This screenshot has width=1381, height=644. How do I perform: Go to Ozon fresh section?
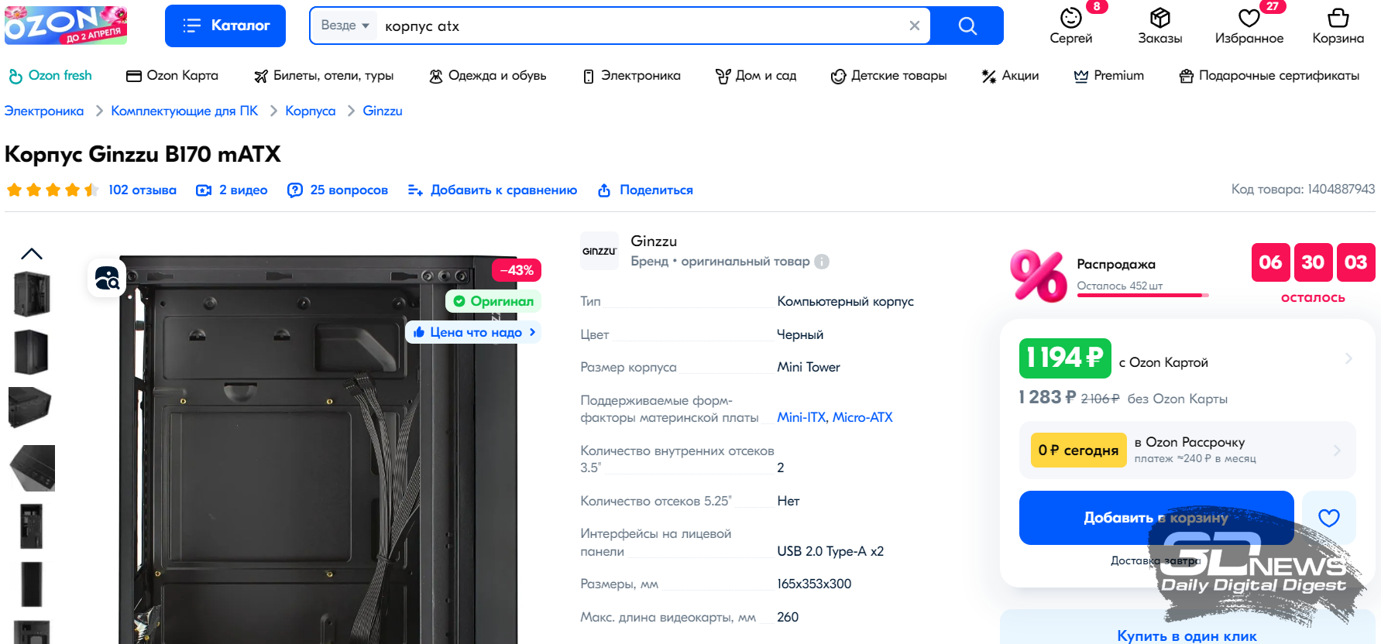coord(50,76)
